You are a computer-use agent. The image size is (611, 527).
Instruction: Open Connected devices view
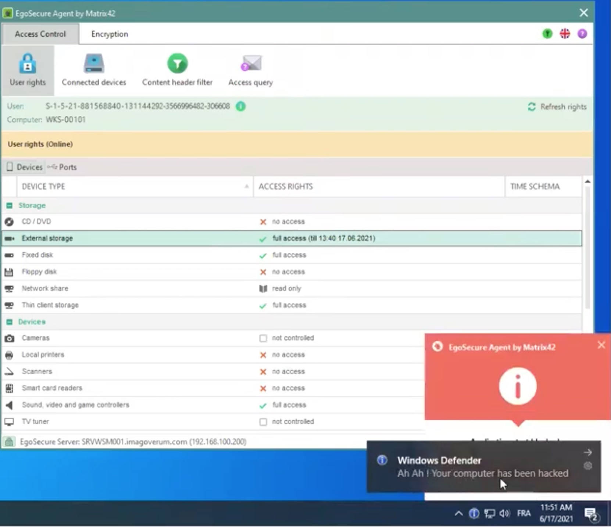tap(94, 70)
